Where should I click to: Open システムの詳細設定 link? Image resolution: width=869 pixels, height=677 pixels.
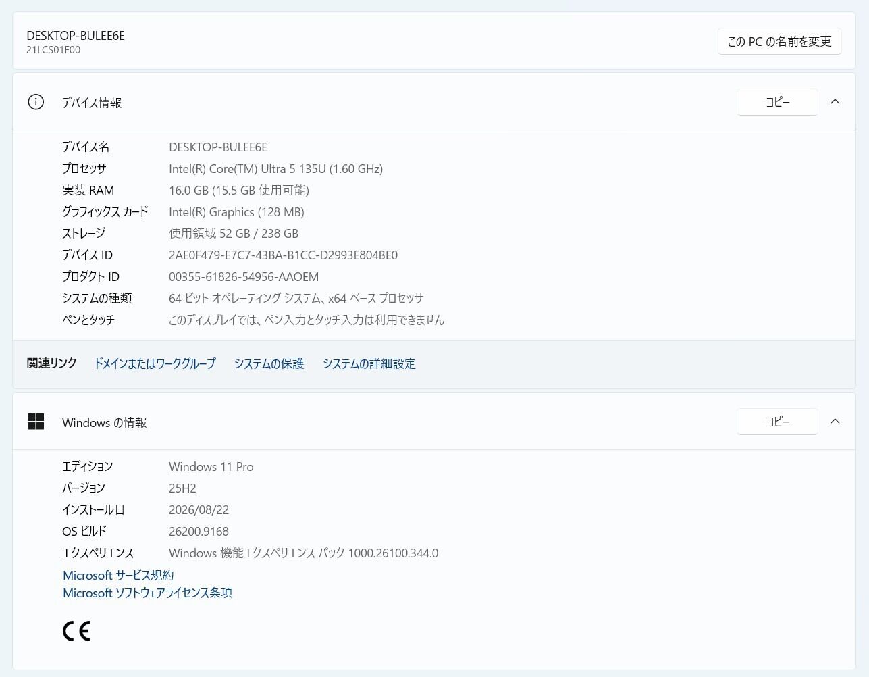click(x=369, y=363)
